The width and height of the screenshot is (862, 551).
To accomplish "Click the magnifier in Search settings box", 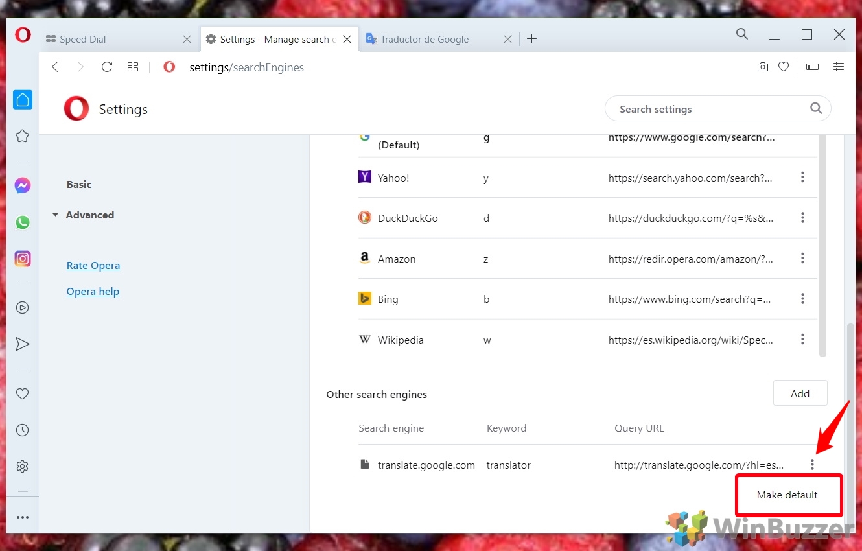I will coord(816,109).
